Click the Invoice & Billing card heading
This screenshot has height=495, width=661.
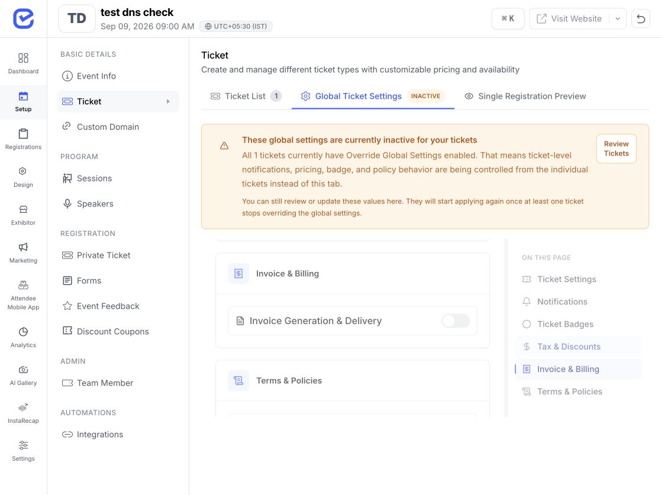tap(288, 274)
